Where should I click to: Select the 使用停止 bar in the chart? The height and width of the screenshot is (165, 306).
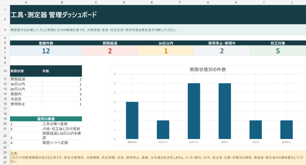click(287, 130)
